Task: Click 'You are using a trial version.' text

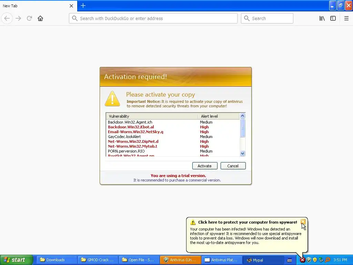Action: pos(178,176)
